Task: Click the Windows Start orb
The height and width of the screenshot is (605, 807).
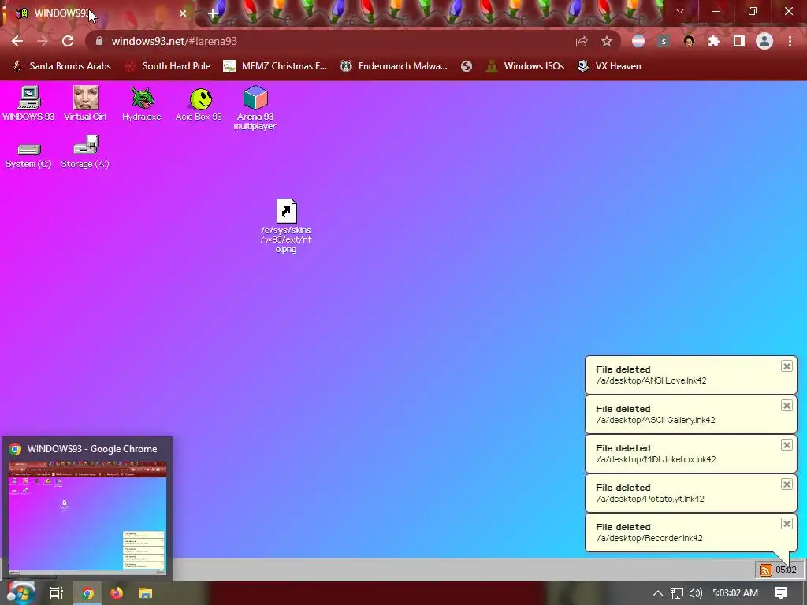Action: click(x=20, y=592)
